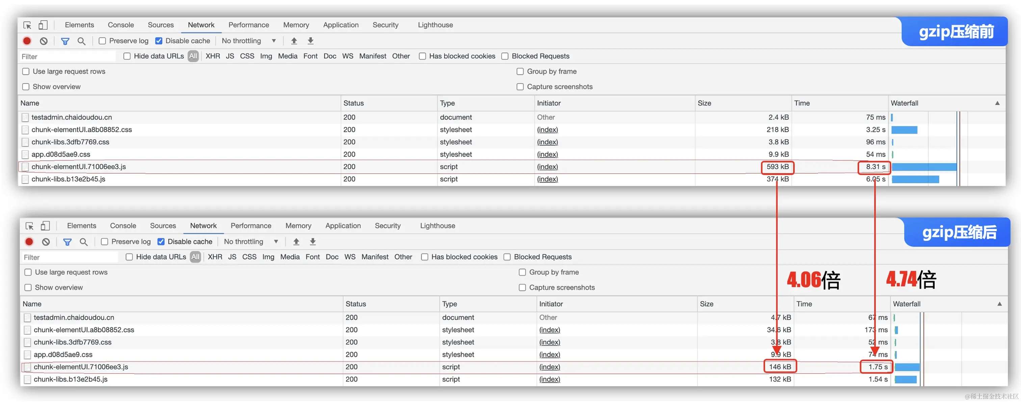Export HAR file icon in lower panel
1021x402 pixels.
(313, 242)
